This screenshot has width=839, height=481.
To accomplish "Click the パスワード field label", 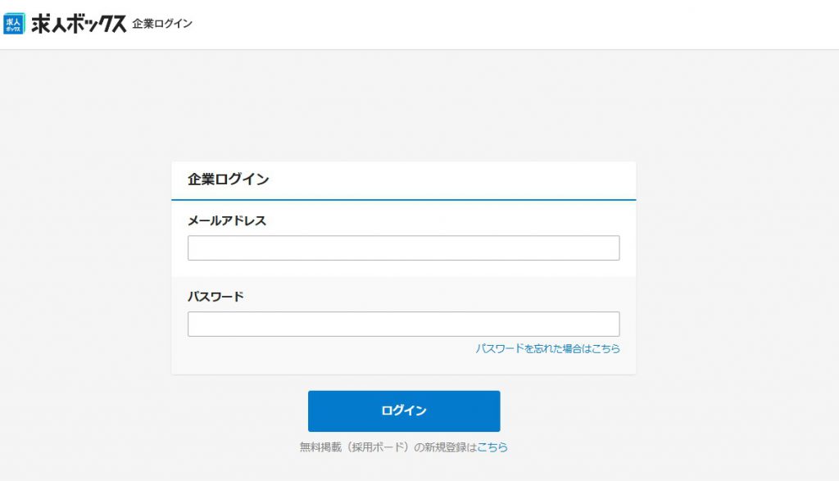I will 215,297.
